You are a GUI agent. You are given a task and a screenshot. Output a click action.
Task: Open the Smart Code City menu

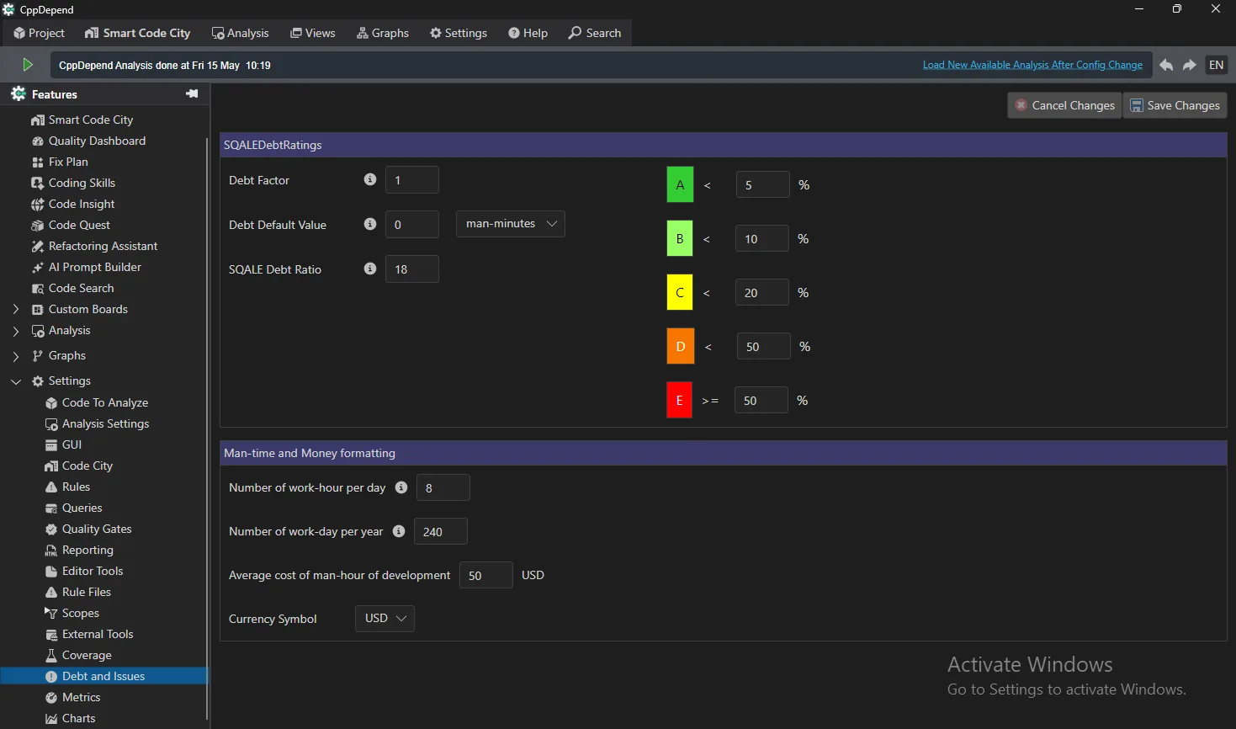click(x=138, y=33)
